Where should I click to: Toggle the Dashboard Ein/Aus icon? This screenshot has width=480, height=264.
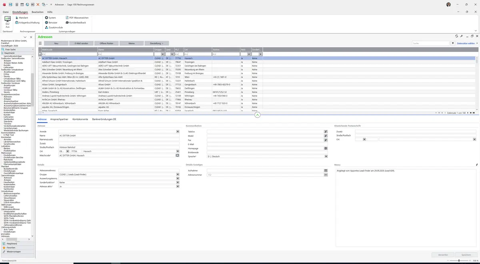(x=7, y=22)
